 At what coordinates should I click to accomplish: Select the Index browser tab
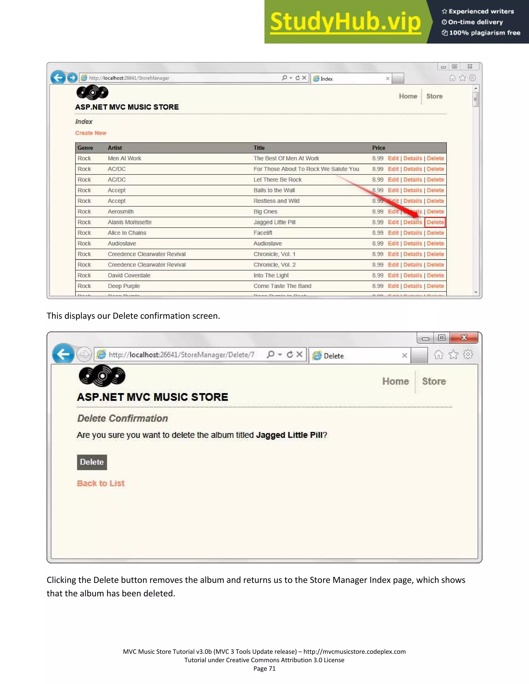(x=351, y=79)
